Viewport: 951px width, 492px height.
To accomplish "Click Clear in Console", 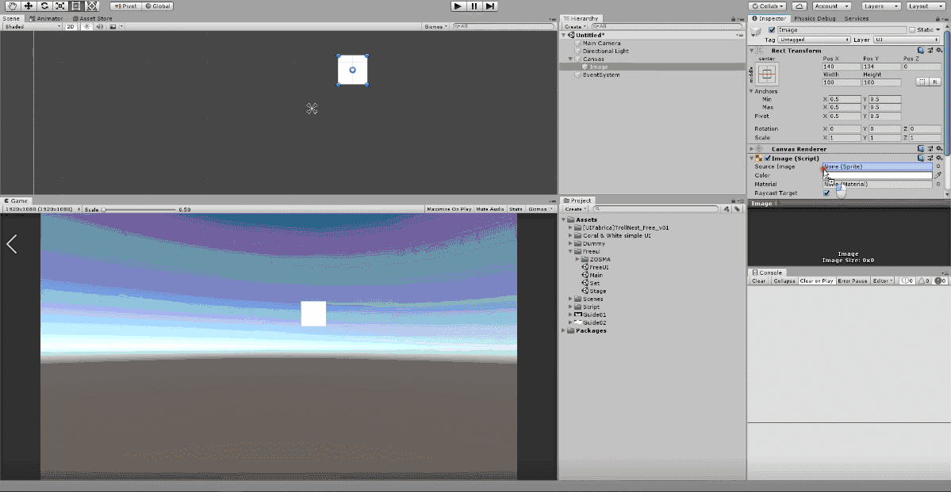I will point(759,281).
